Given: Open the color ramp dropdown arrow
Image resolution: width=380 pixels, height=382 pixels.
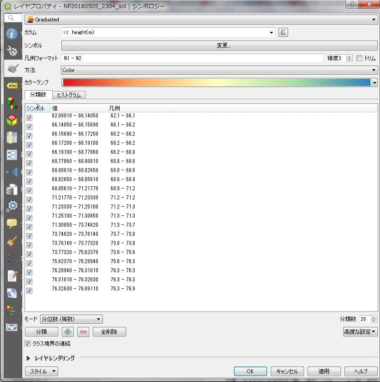Looking at the screenshot, I should pos(375,82).
